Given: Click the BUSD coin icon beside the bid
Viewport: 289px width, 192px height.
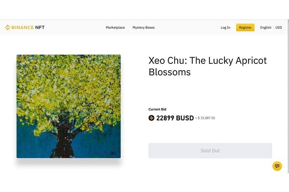Looking at the screenshot, I should pos(151,118).
